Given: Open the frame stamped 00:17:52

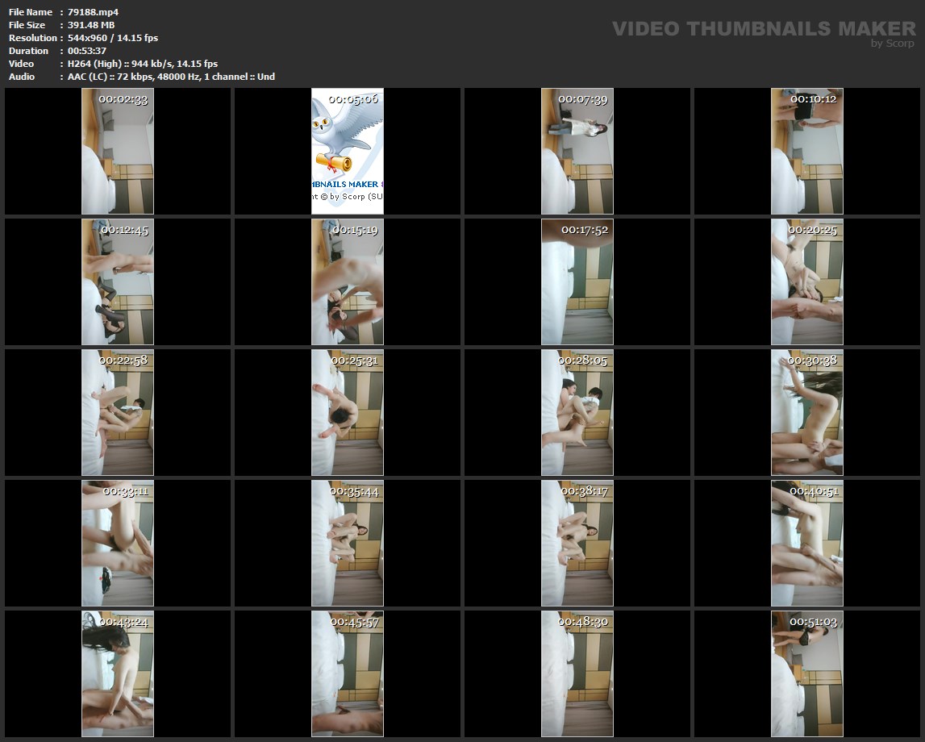Looking at the screenshot, I should (577, 281).
